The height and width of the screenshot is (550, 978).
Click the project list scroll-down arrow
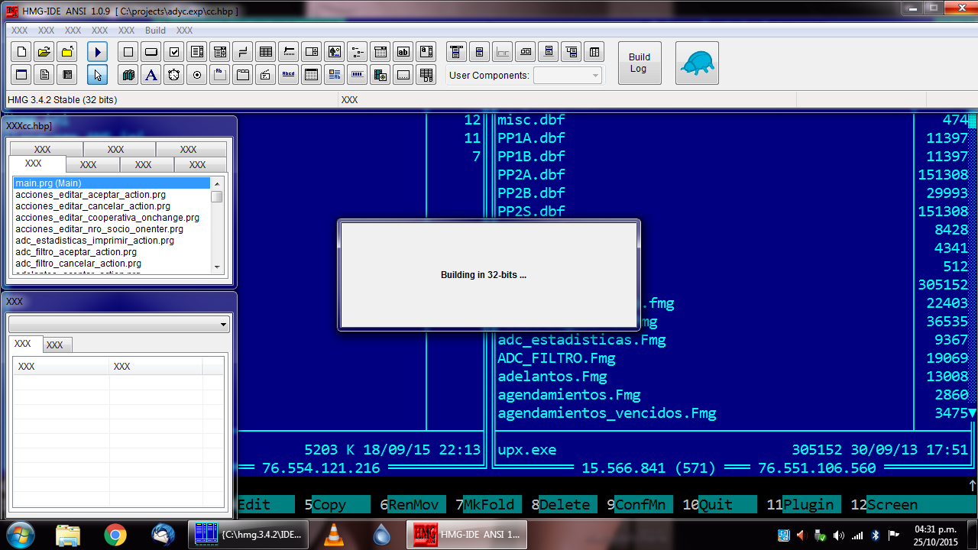point(217,267)
